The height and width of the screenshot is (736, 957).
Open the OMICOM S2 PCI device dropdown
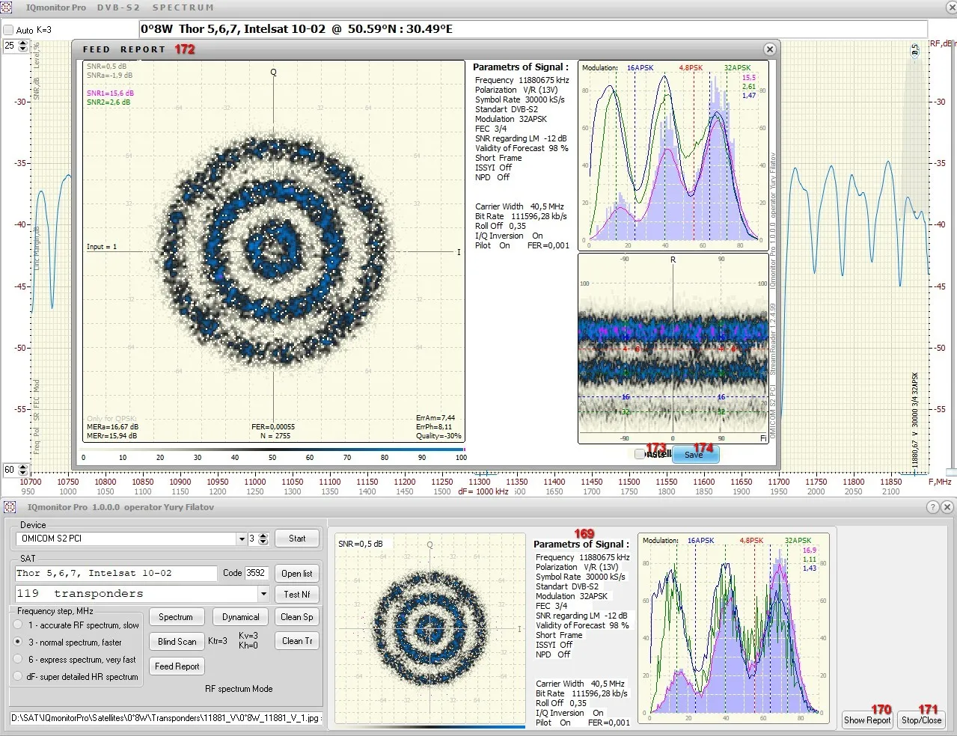[242, 539]
